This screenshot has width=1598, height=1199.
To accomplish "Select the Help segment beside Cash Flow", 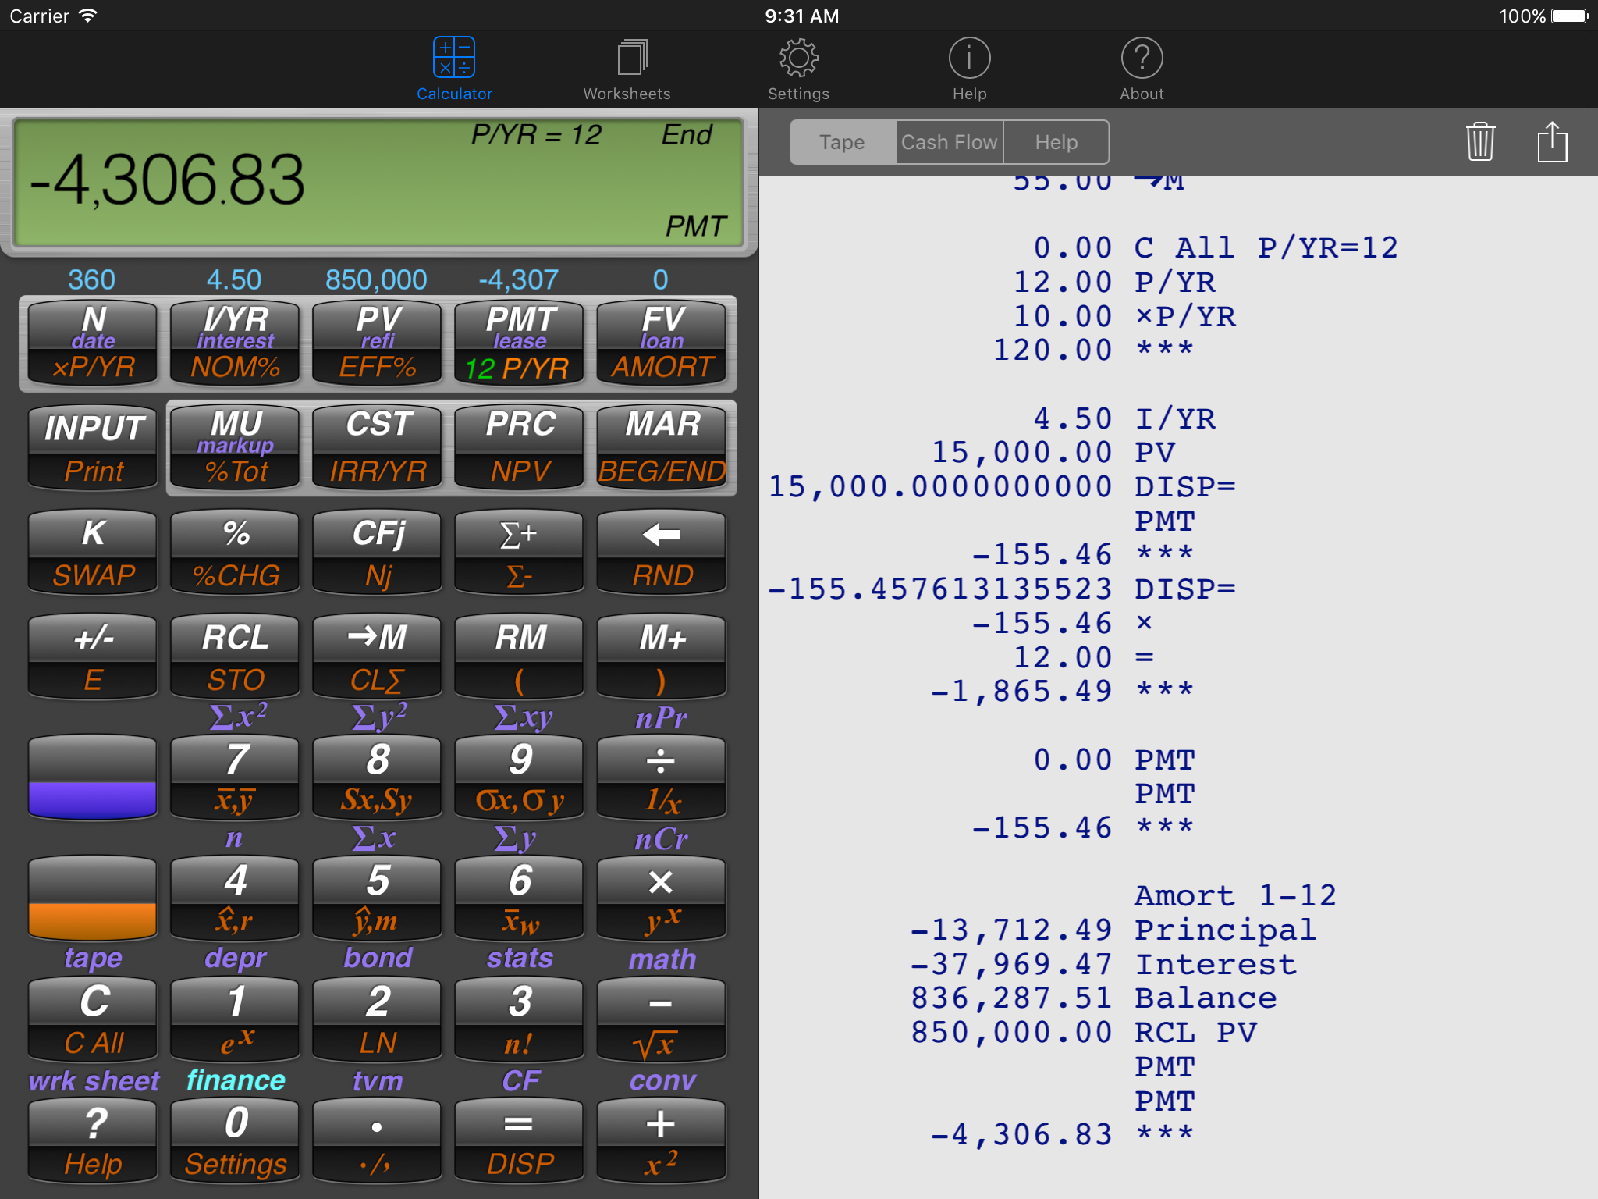I will 1056,142.
